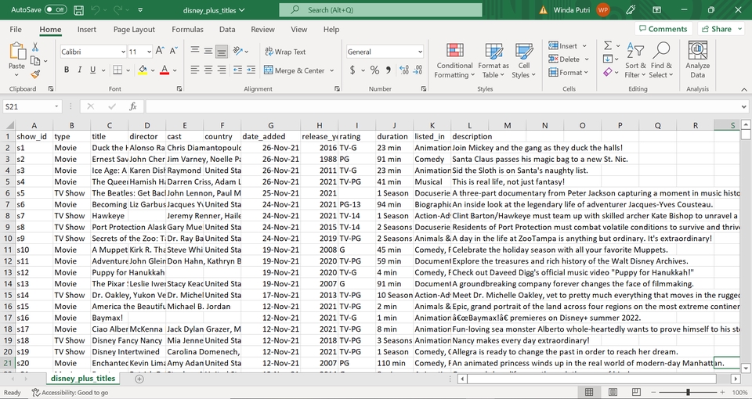The width and height of the screenshot is (752, 399).
Task: Toggle the AutoSave switch
Action: coord(56,10)
